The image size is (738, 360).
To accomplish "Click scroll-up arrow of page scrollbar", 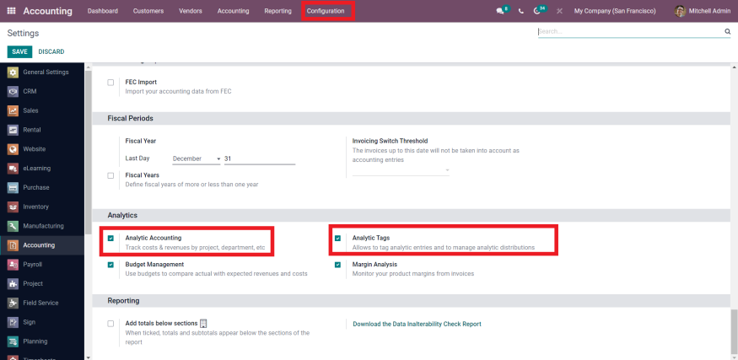I will [x=734, y=67].
